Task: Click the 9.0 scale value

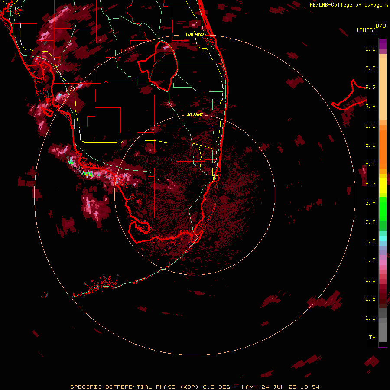Action: (370, 68)
